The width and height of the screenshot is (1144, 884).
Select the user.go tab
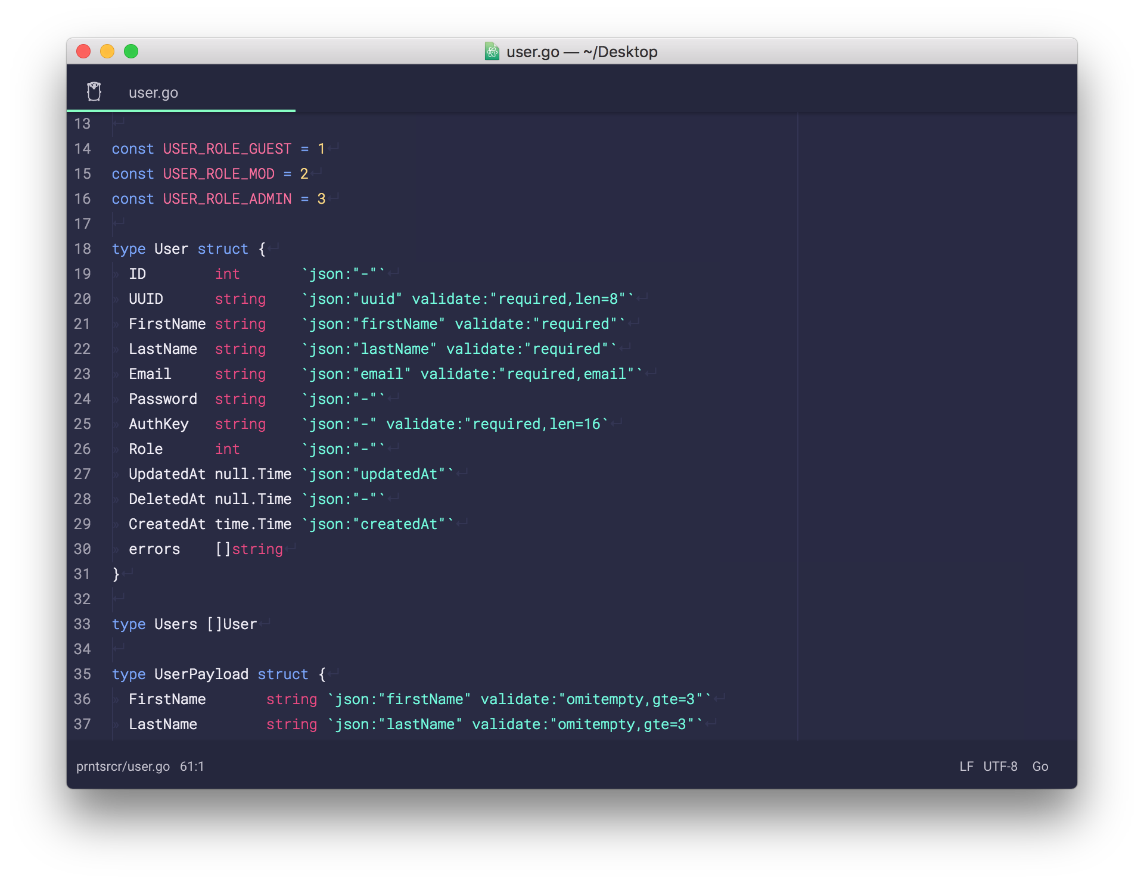coord(153,93)
